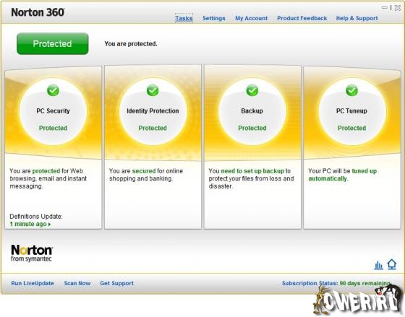Open the PC Tuneup panel circle

(351, 112)
